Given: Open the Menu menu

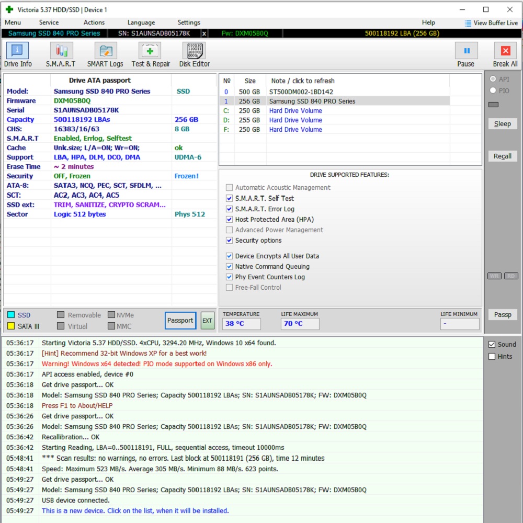Looking at the screenshot, I should (13, 22).
